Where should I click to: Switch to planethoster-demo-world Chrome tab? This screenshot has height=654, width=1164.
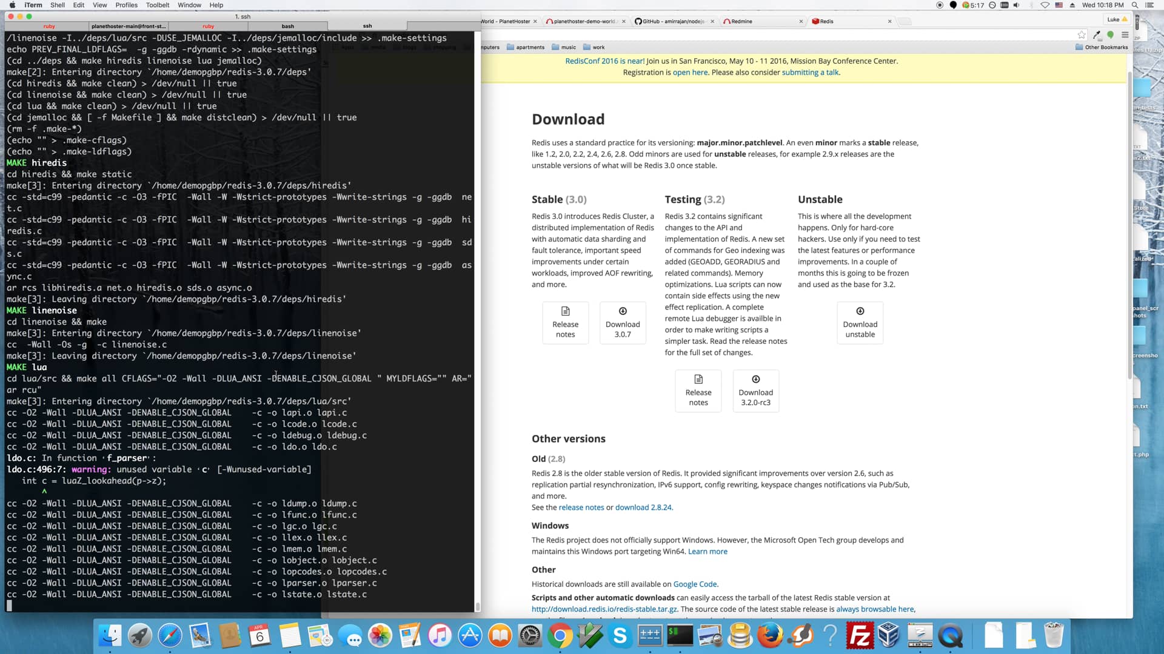pos(584,21)
